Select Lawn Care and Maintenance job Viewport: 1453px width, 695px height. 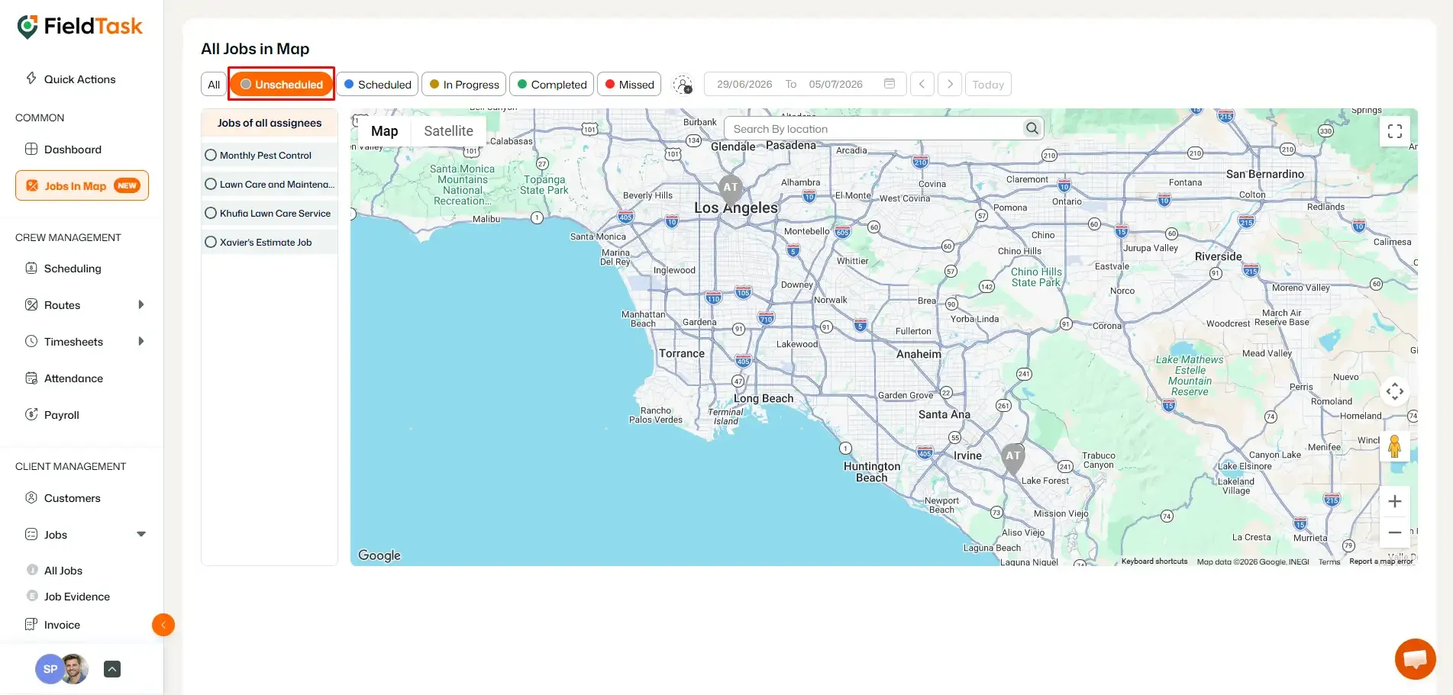270,185
